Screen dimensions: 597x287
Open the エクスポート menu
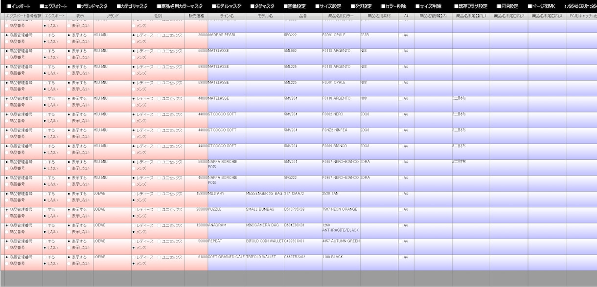click(x=53, y=6)
